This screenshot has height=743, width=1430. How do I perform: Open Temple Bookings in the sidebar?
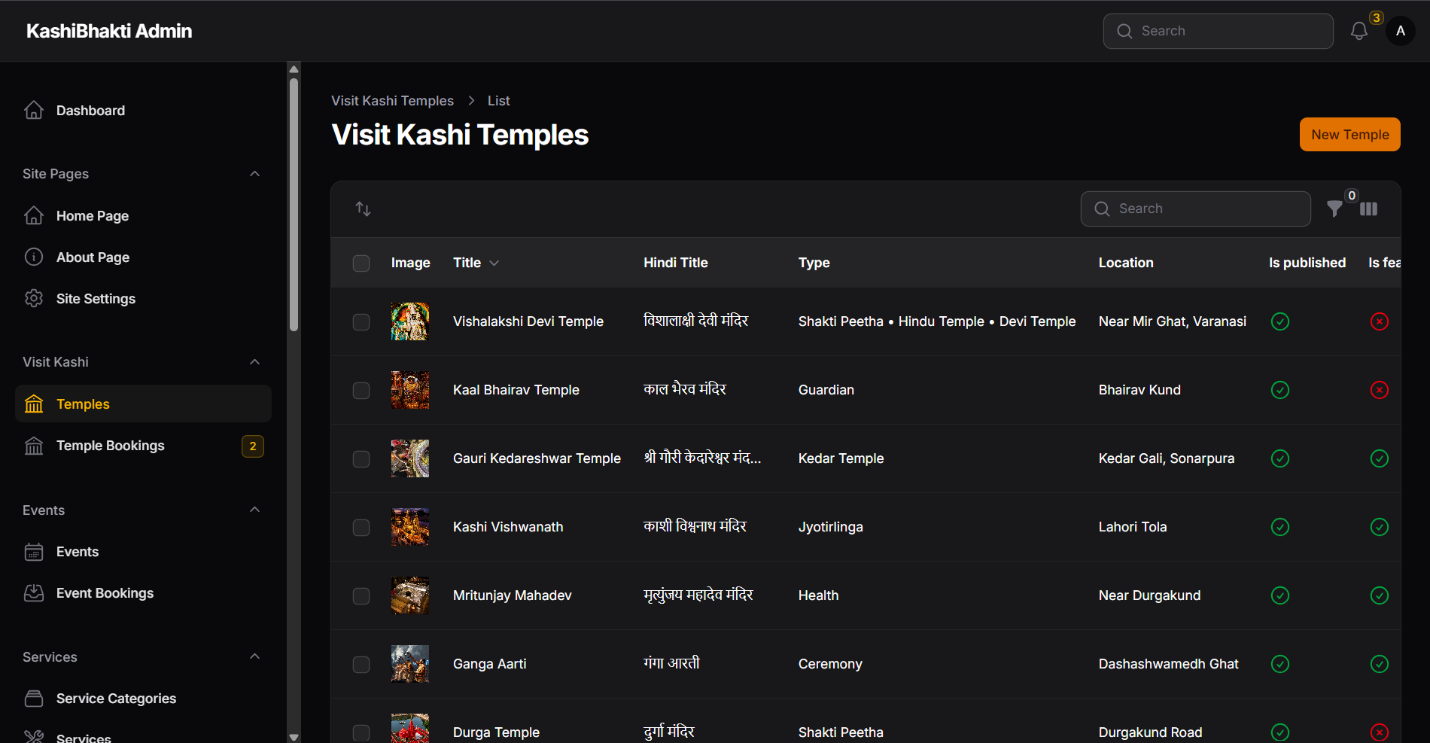click(x=143, y=445)
